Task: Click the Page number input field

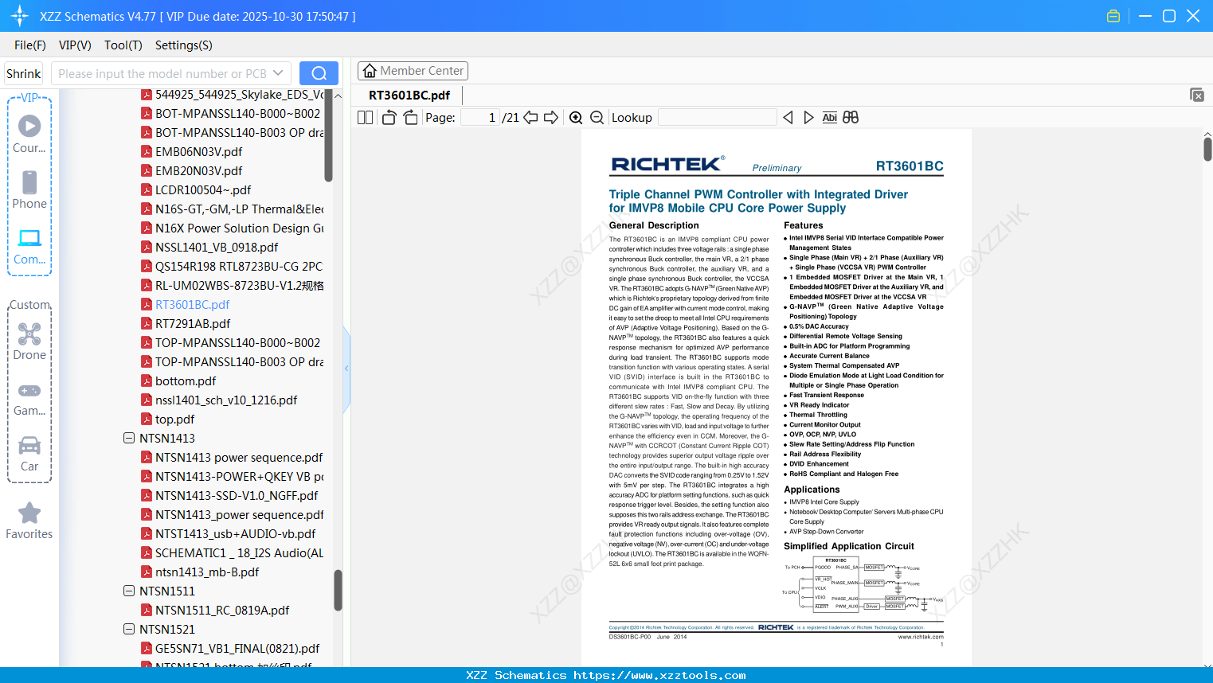Action: (480, 118)
